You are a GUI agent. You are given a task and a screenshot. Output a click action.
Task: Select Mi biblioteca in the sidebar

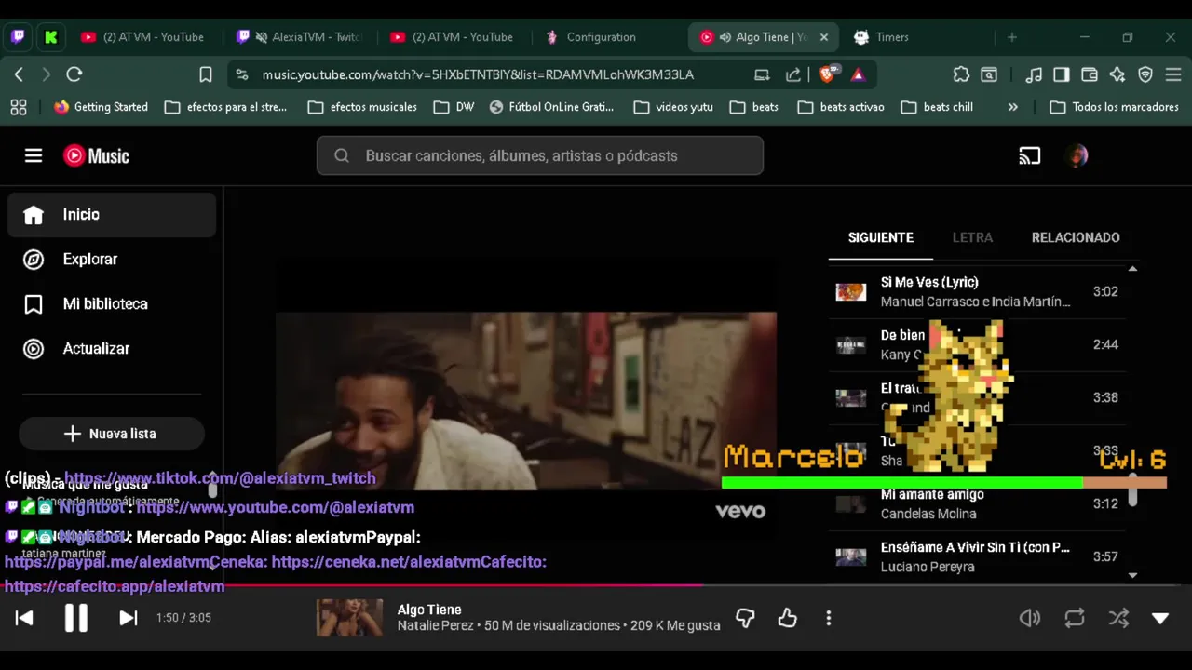click(112, 303)
